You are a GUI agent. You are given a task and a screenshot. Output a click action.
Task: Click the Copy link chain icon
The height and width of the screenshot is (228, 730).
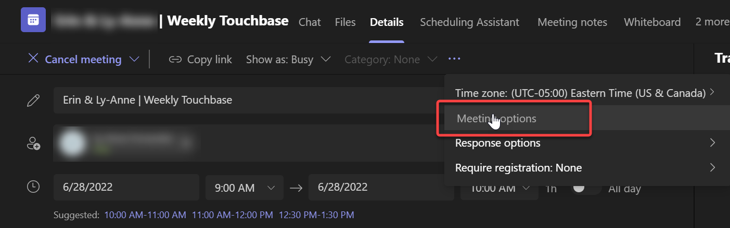point(175,60)
